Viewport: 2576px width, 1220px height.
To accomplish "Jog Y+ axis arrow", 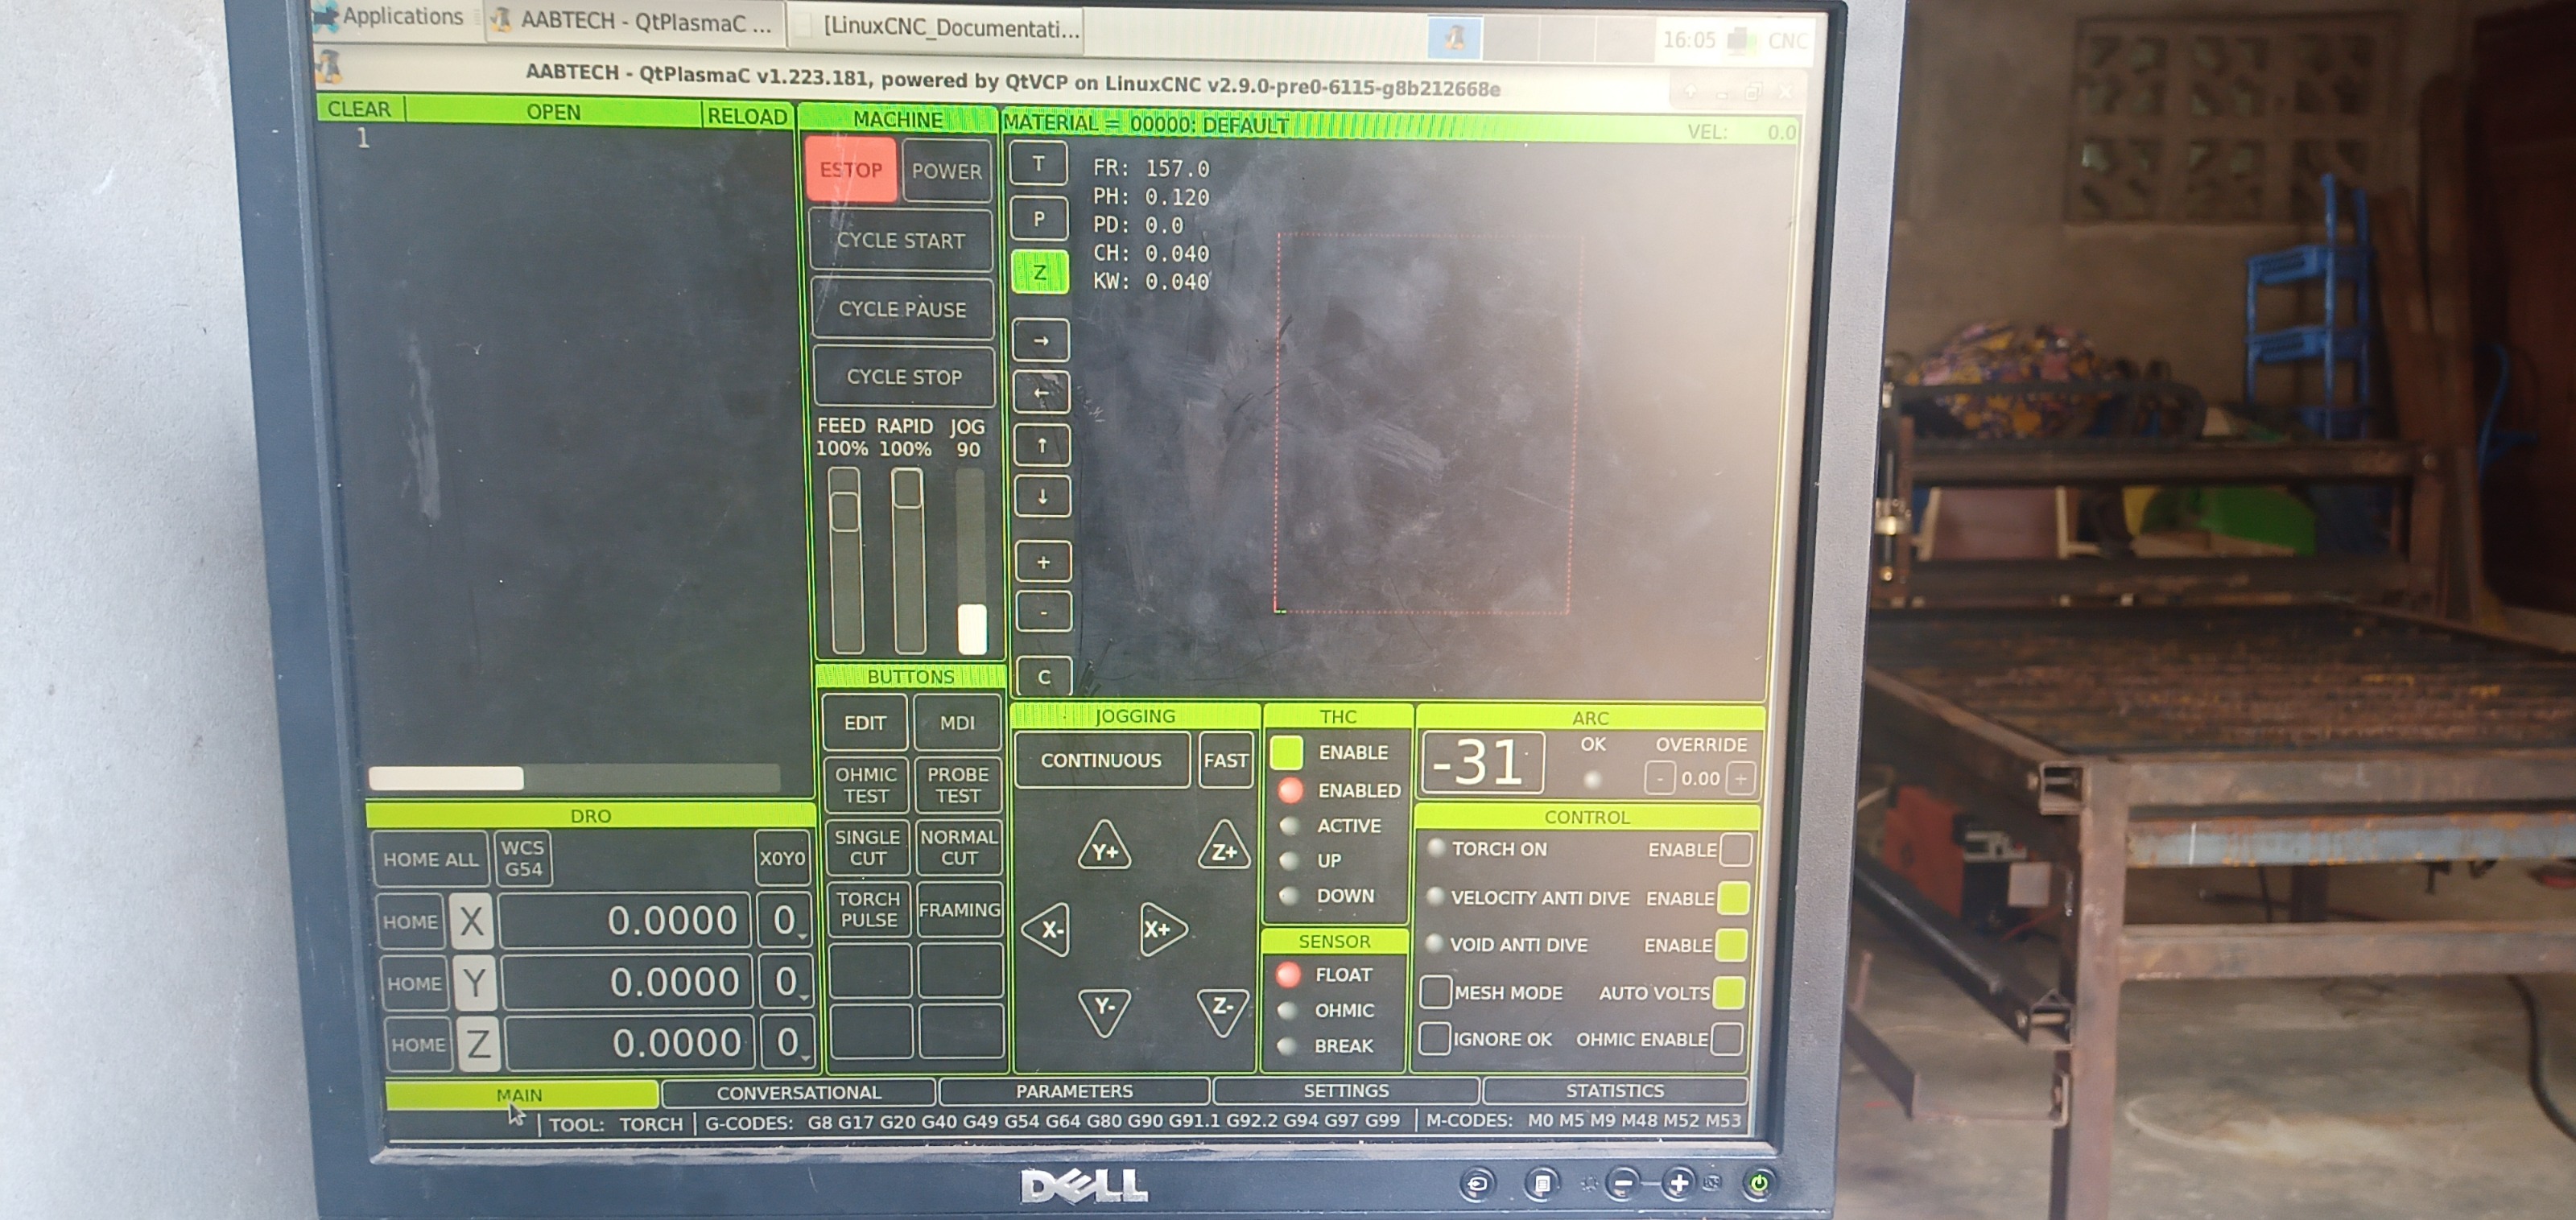I will 1105,848.
